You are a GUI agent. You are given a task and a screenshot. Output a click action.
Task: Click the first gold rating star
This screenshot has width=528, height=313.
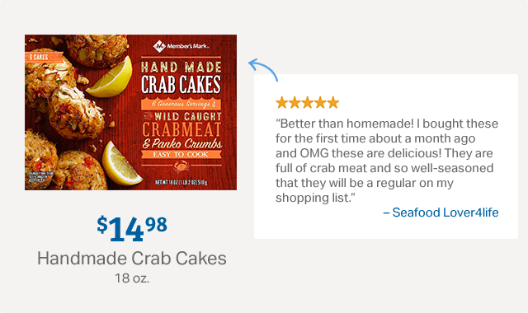coord(281,102)
